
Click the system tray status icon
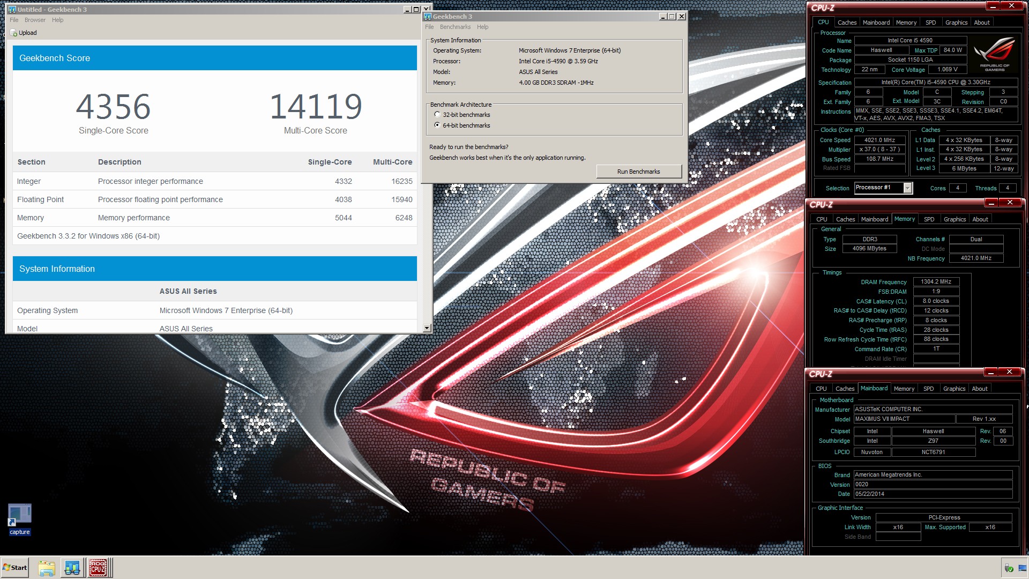click(1009, 568)
